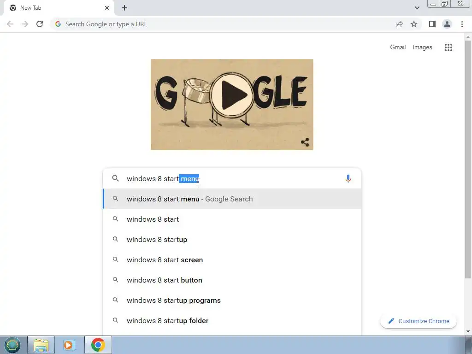
Task: Reload the page with refresh icon
Action: coord(40,24)
